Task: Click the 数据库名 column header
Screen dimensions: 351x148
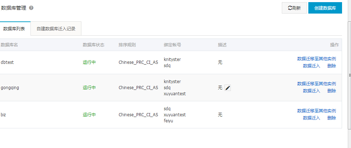Action: coord(9,45)
